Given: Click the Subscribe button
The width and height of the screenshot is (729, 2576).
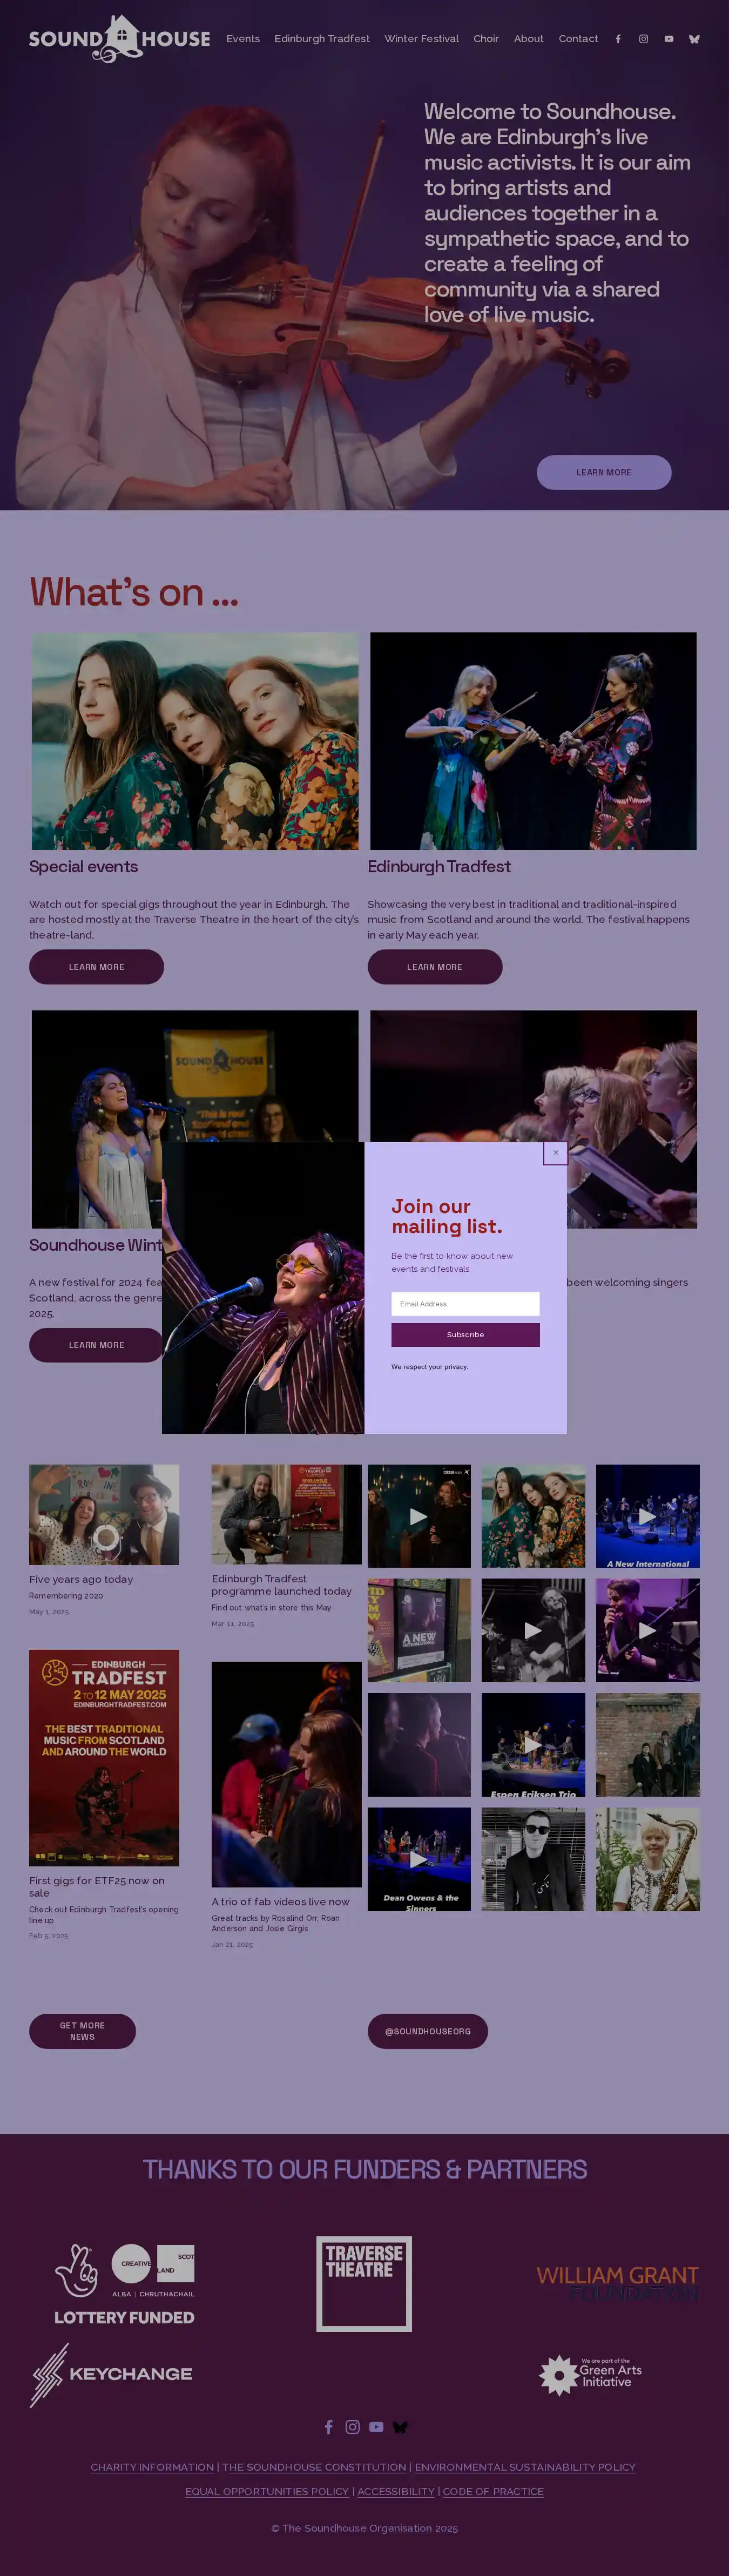Looking at the screenshot, I should coord(465,1335).
